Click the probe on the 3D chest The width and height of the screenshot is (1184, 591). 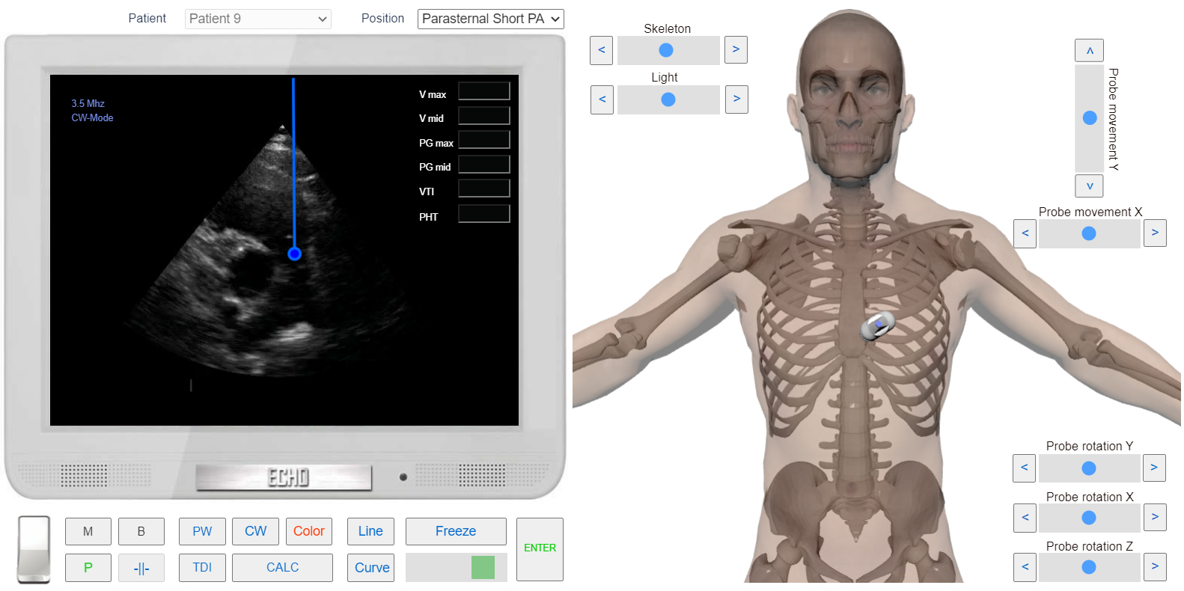877,326
